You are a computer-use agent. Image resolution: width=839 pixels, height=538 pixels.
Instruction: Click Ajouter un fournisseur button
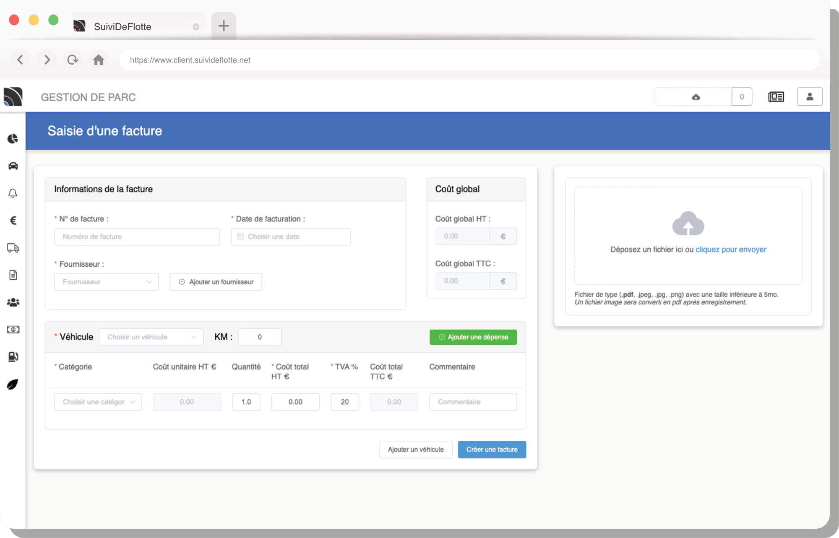(x=216, y=282)
